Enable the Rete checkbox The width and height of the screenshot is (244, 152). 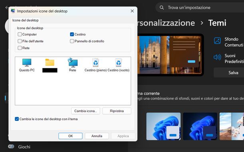click(x=20, y=48)
